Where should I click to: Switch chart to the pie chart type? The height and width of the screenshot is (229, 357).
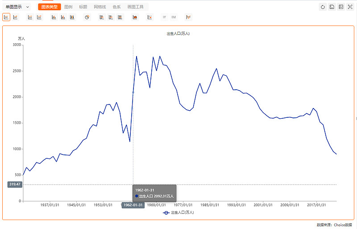pos(87,17)
